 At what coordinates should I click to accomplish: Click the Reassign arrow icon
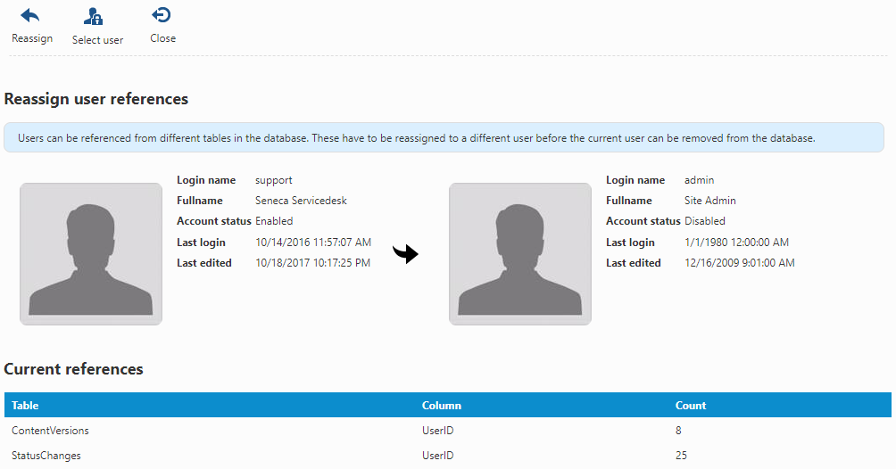30,15
